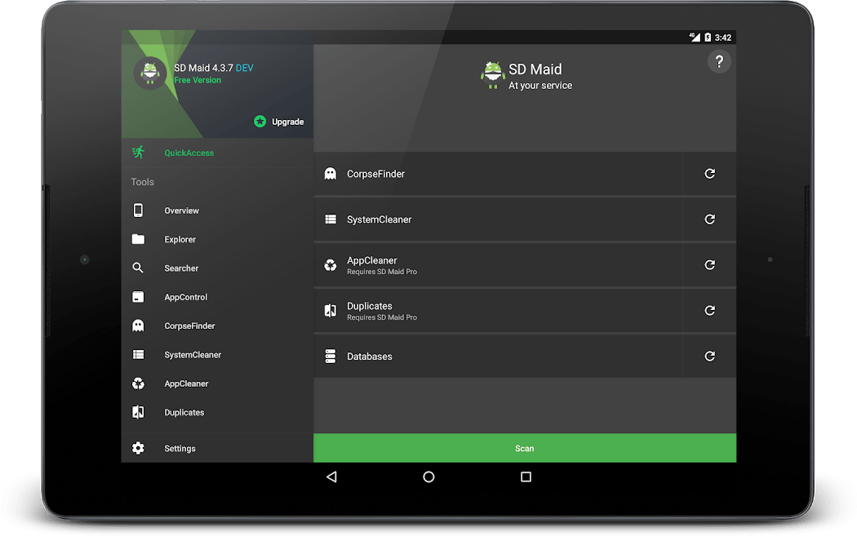Click the SystemCleaner icon in sidebar
Screen dimensions: 857x536
pyautogui.click(x=139, y=354)
